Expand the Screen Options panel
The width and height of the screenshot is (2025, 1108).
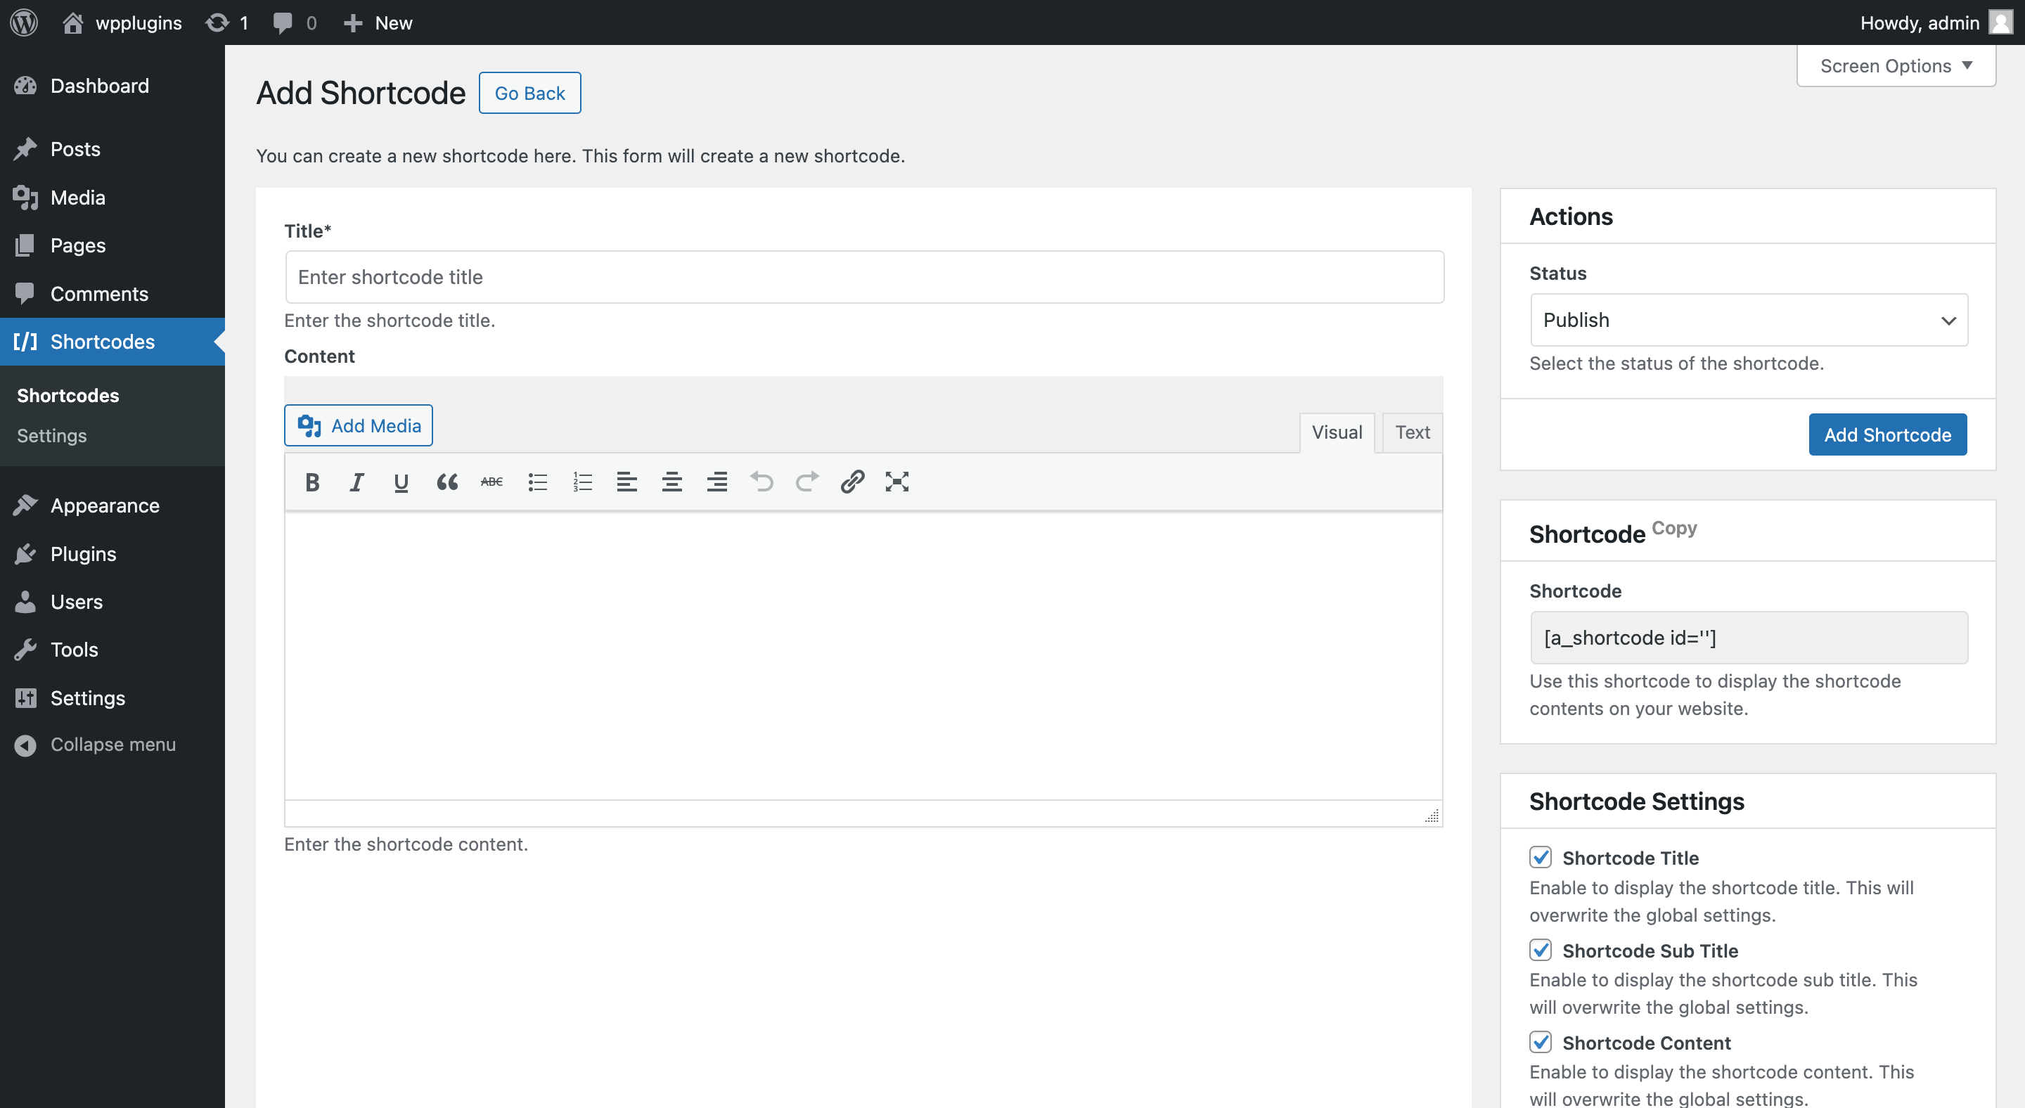click(x=1896, y=66)
